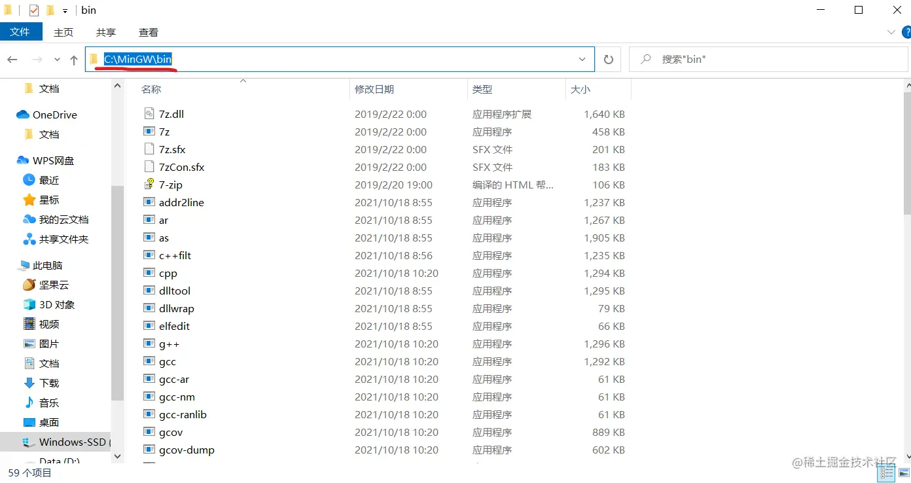Expand the ribbon using the top-right chevron
Screen dimensions: 911x483
pos(890,31)
